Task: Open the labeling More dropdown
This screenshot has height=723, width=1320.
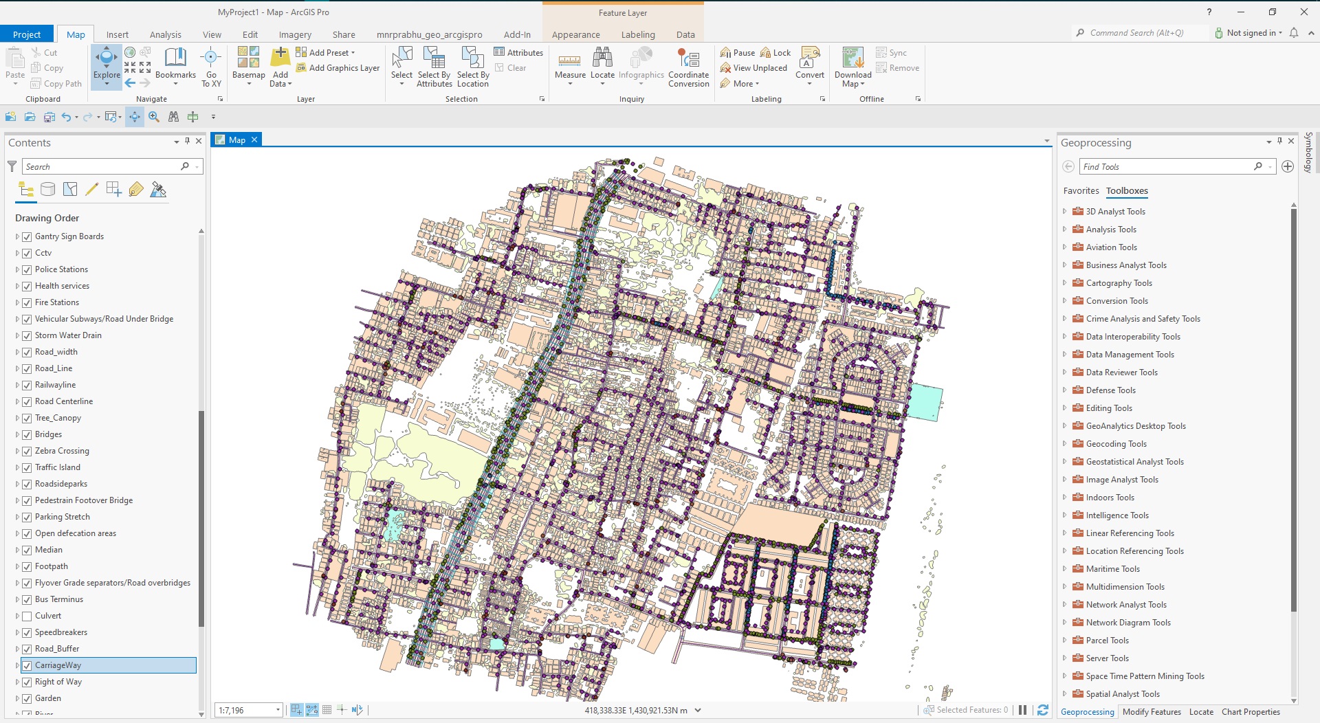Action: [x=740, y=83]
